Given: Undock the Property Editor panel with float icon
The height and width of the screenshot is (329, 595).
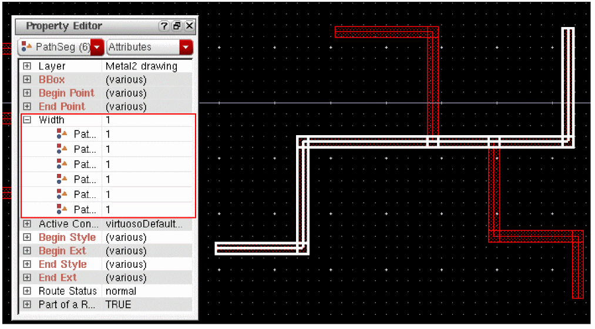Looking at the screenshot, I should point(176,26).
